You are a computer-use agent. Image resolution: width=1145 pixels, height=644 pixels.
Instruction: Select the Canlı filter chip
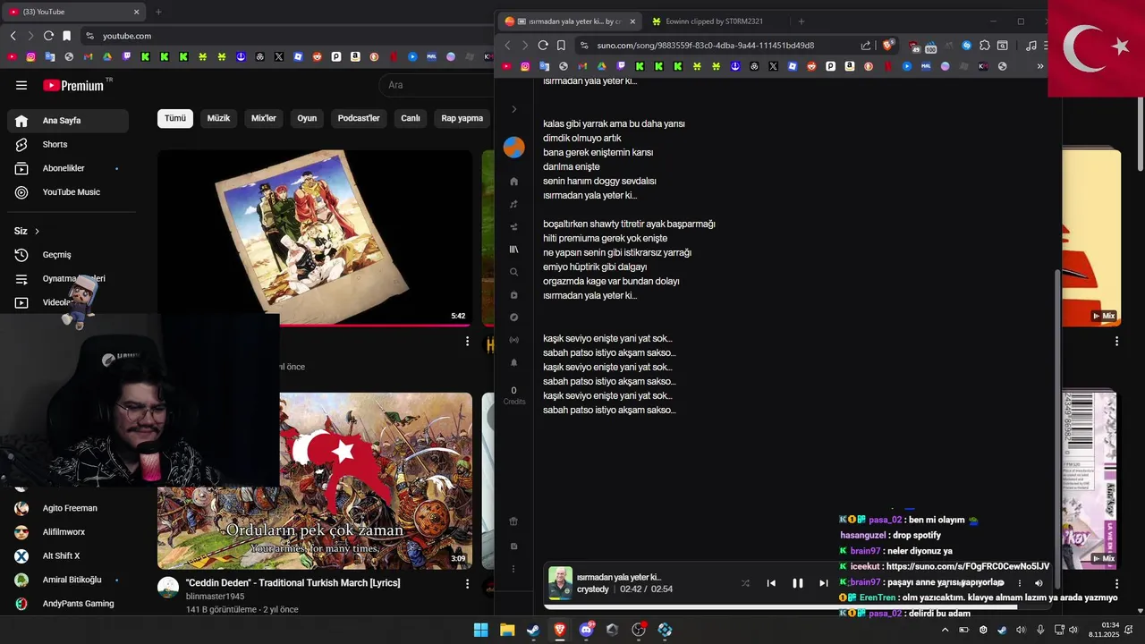(x=411, y=118)
